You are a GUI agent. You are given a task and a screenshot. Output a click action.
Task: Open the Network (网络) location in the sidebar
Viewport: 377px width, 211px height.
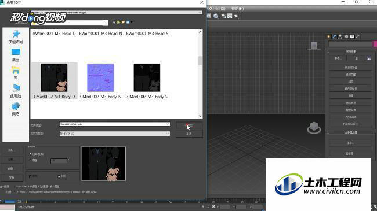click(16, 109)
